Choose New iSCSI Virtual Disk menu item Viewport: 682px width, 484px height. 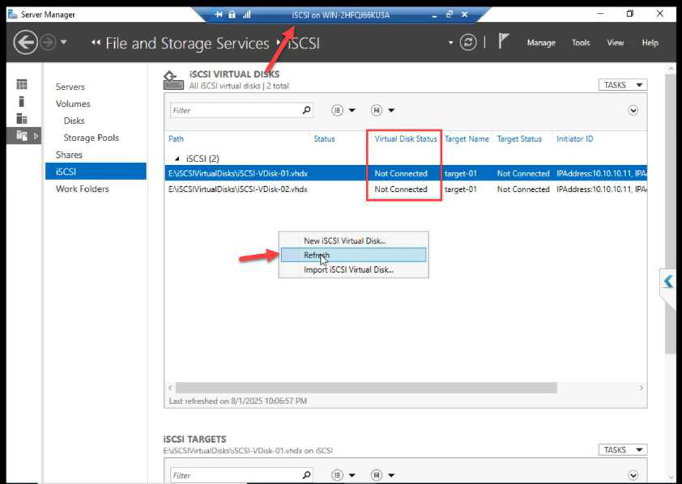click(x=353, y=240)
